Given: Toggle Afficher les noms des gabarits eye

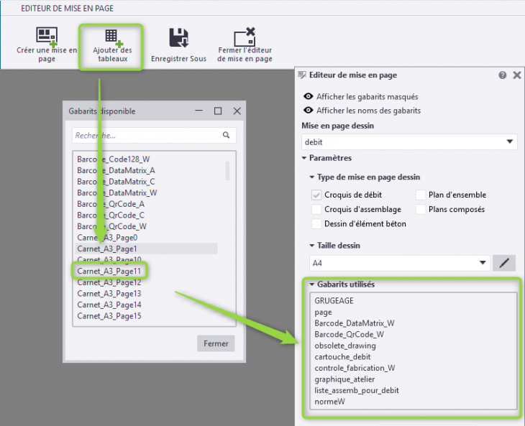Looking at the screenshot, I should (x=308, y=111).
